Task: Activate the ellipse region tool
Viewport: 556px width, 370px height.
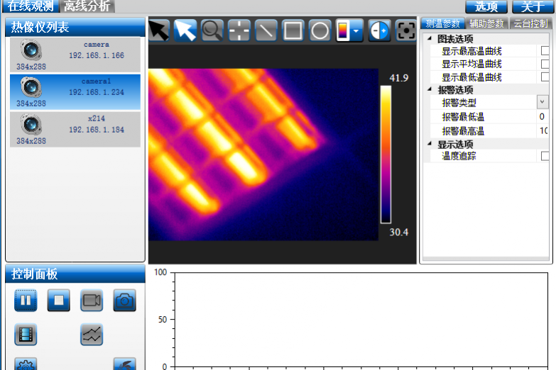Action: pyautogui.click(x=320, y=30)
